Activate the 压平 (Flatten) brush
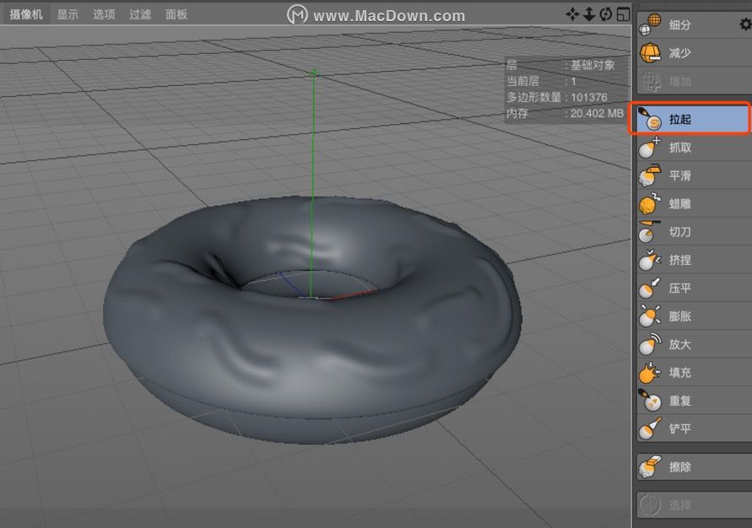 pos(694,288)
